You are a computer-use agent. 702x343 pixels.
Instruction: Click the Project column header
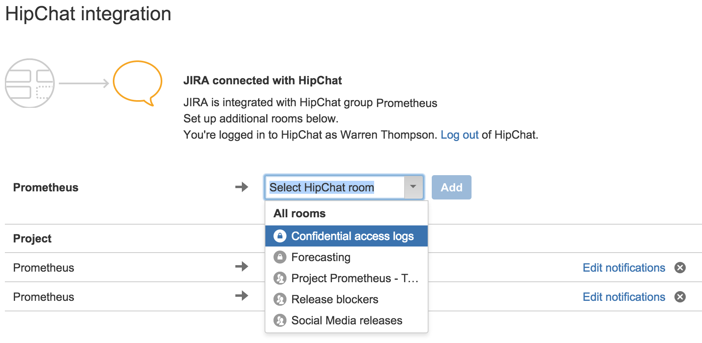[32, 238]
